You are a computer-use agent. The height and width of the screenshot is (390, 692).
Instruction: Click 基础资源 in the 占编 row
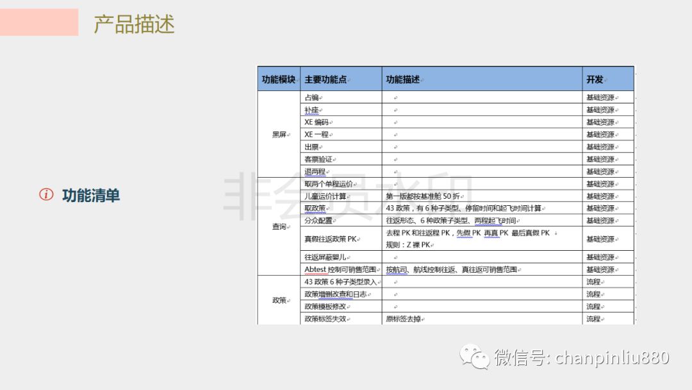(x=600, y=97)
